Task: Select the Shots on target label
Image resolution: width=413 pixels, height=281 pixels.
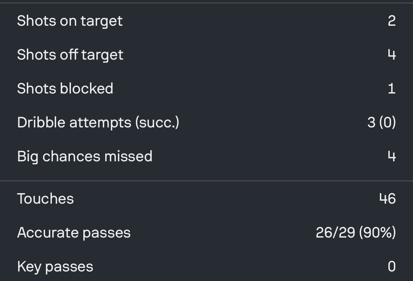Action: (x=70, y=21)
